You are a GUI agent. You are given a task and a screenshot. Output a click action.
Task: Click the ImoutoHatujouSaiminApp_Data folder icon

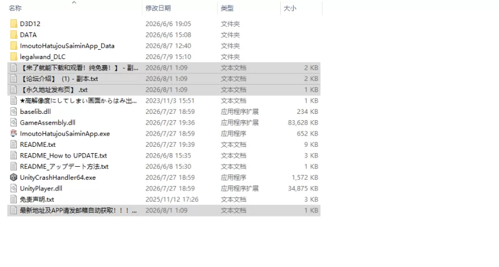click(x=14, y=45)
